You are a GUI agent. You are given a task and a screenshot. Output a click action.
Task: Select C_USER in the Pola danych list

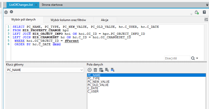tap(146, 91)
